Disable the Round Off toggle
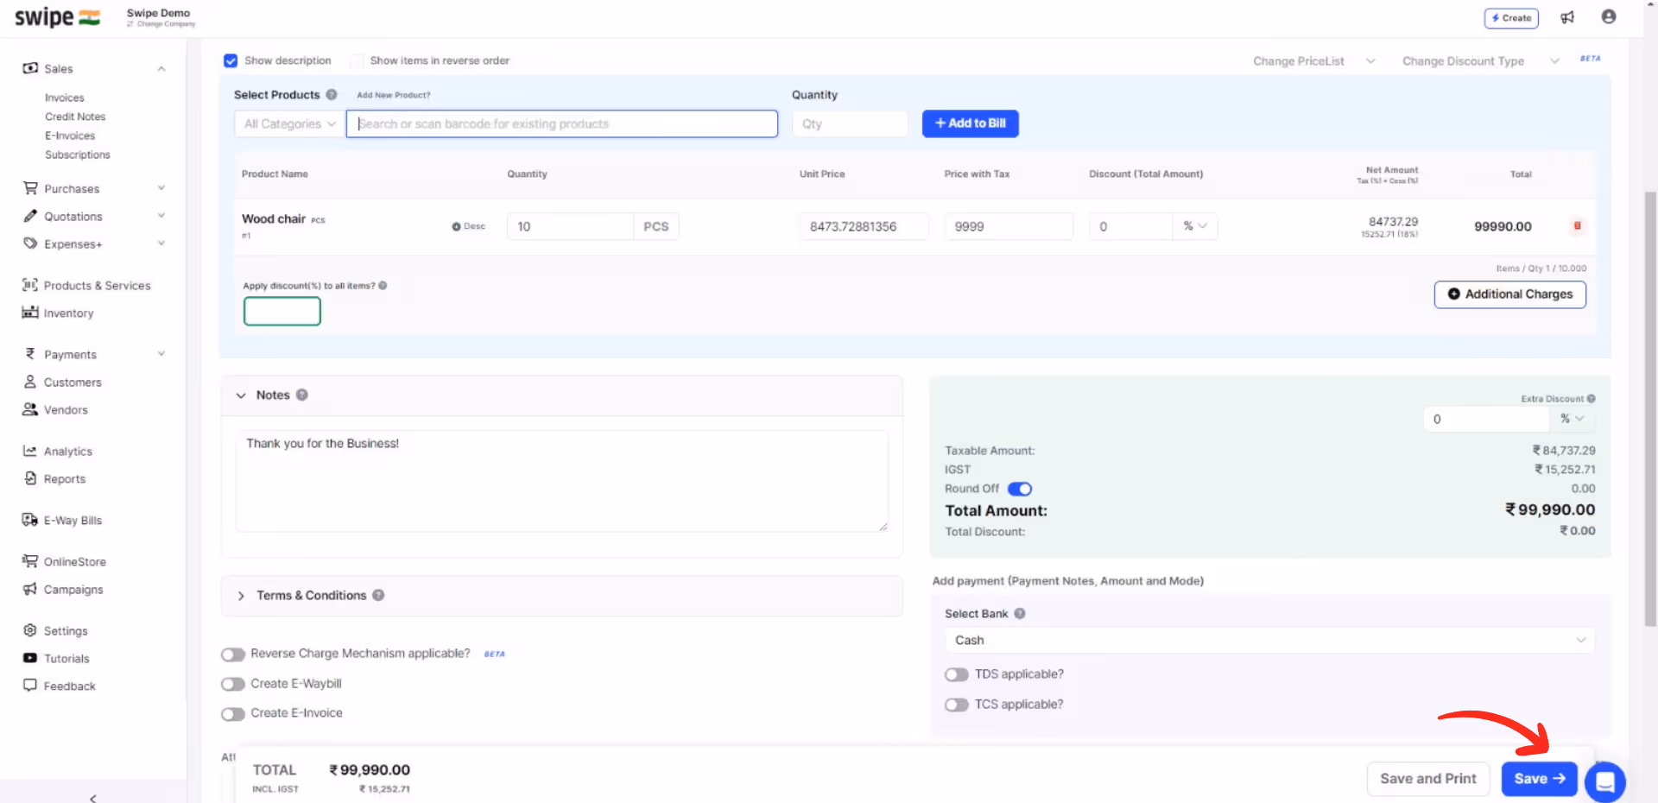Viewport: 1658px width, 803px height. coord(1020,489)
